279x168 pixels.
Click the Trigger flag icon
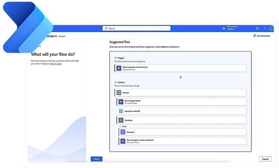point(116,58)
